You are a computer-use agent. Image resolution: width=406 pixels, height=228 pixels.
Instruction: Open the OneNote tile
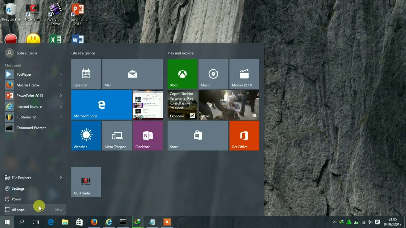148,136
